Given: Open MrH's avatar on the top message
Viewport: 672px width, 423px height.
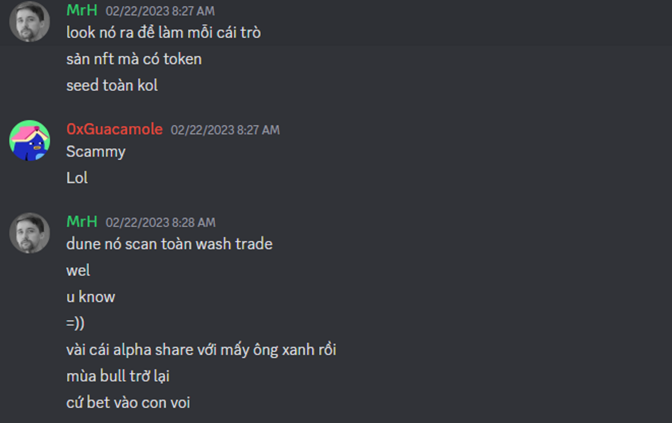Looking at the screenshot, I should pyautogui.click(x=30, y=22).
